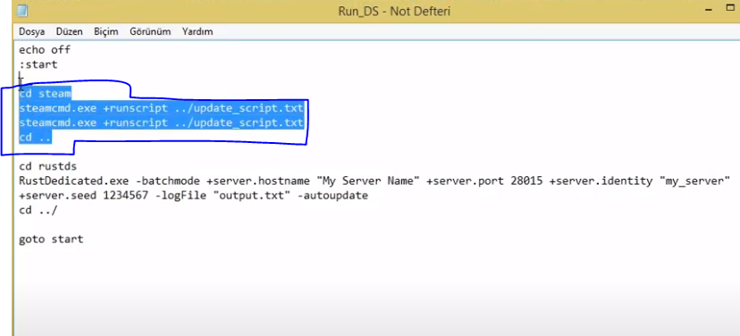The height and width of the screenshot is (336, 740).
Task: Click the '-autoupdate' argument
Action: [x=332, y=196]
